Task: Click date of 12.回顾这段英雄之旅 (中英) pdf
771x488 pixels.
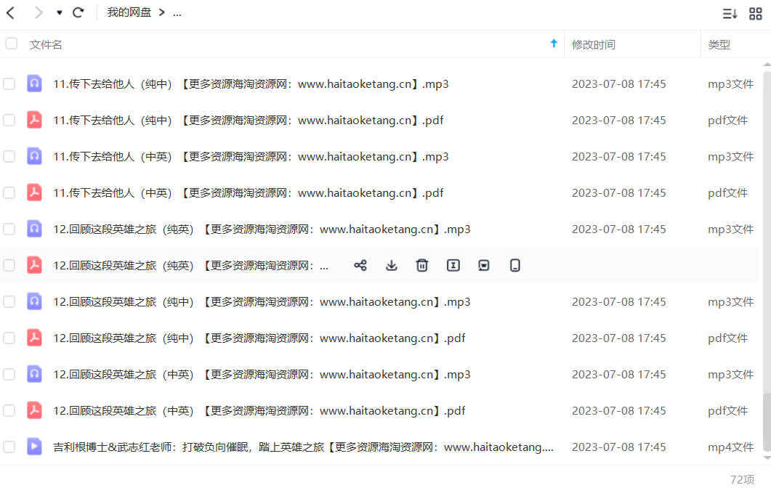Action: [618, 411]
